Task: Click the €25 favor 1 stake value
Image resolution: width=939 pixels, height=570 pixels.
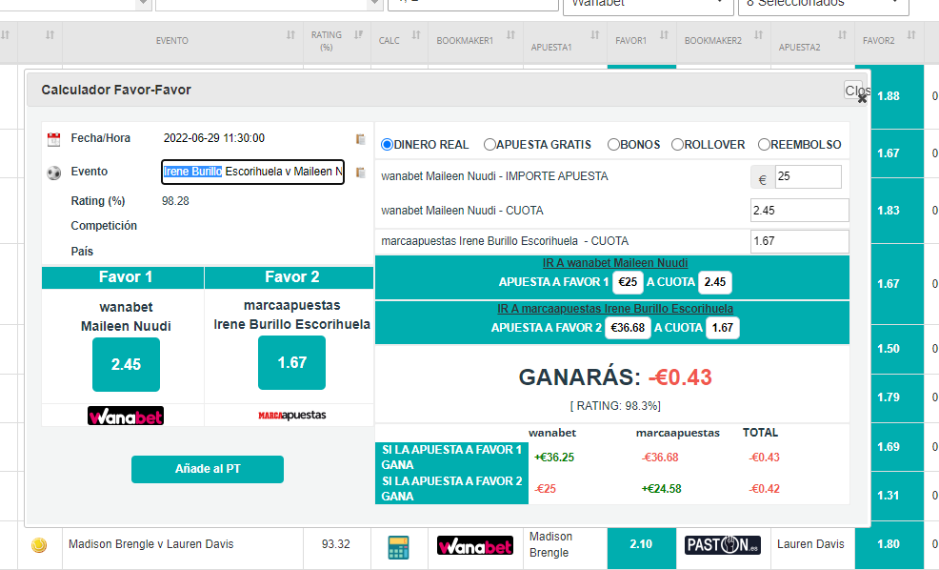Action: point(628,282)
